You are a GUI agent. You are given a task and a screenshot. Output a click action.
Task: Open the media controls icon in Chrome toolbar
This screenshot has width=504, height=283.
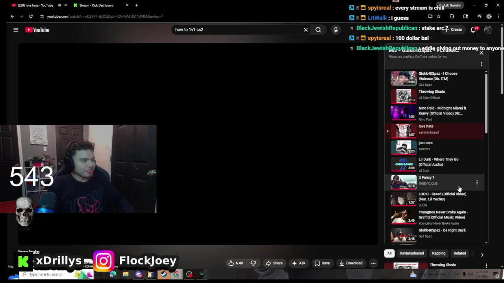click(x=479, y=16)
